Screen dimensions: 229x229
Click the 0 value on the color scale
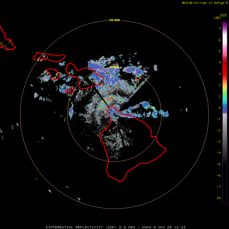click(x=220, y=108)
